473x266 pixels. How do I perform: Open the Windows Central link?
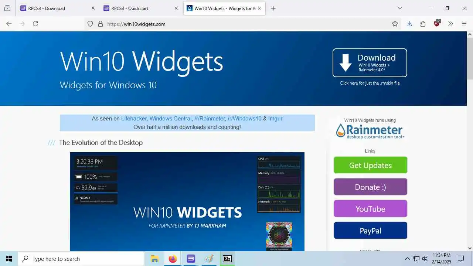(x=170, y=119)
